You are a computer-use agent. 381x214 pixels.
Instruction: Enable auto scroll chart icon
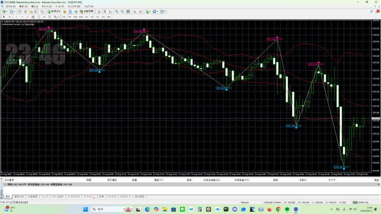135,12
